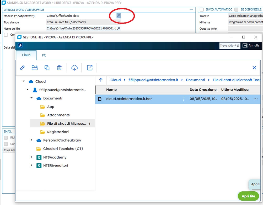Expand the PersonalCacheLibrary tree node

point(31,140)
